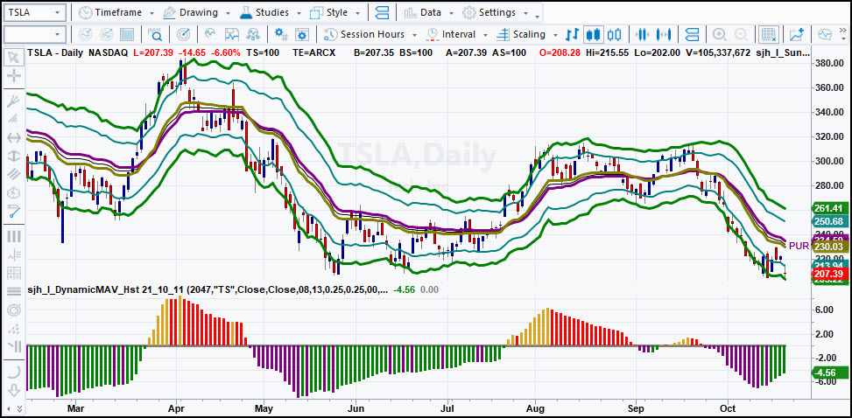Click the V=105,337,672 volume readout

coord(718,52)
